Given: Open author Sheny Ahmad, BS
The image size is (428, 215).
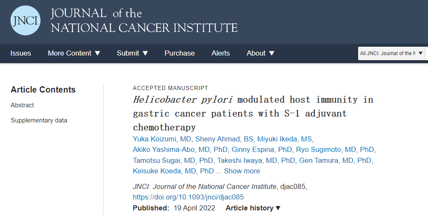Looking at the screenshot, I should tap(224, 139).
